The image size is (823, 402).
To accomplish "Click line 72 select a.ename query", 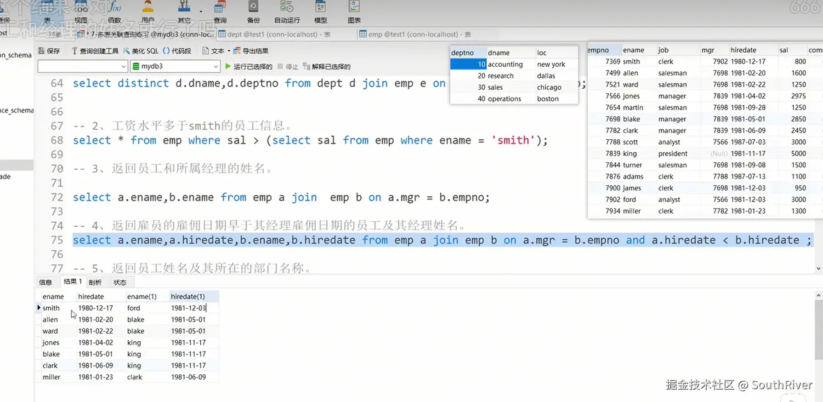I will pyautogui.click(x=281, y=197).
